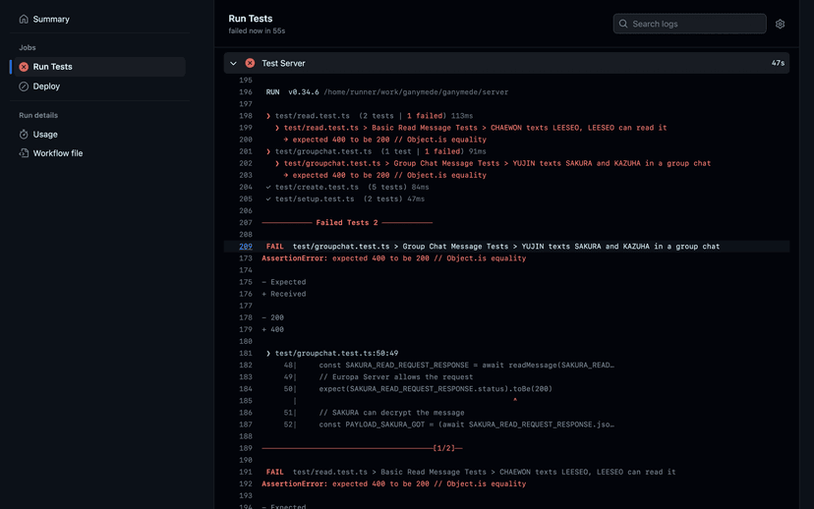The height and width of the screenshot is (509, 814).
Task: Expand the groupchat.test.ts:50:49 trace group
Action: [x=268, y=354]
